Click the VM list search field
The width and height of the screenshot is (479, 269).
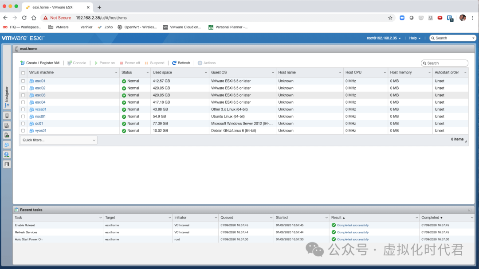coord(444,63)
